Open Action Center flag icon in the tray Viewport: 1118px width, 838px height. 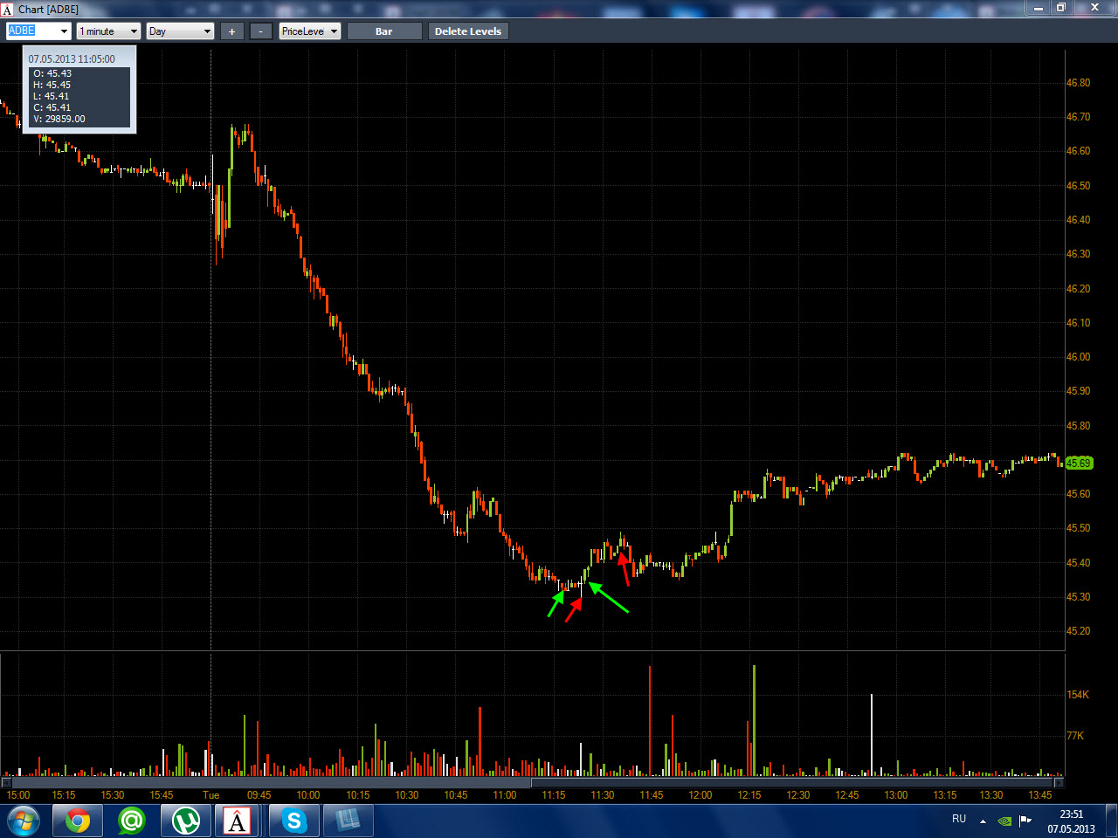tap(1025, 821)
